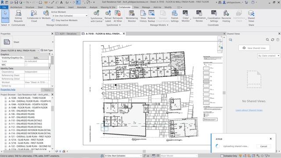Click Interference Check

click(x=239, y=16)
